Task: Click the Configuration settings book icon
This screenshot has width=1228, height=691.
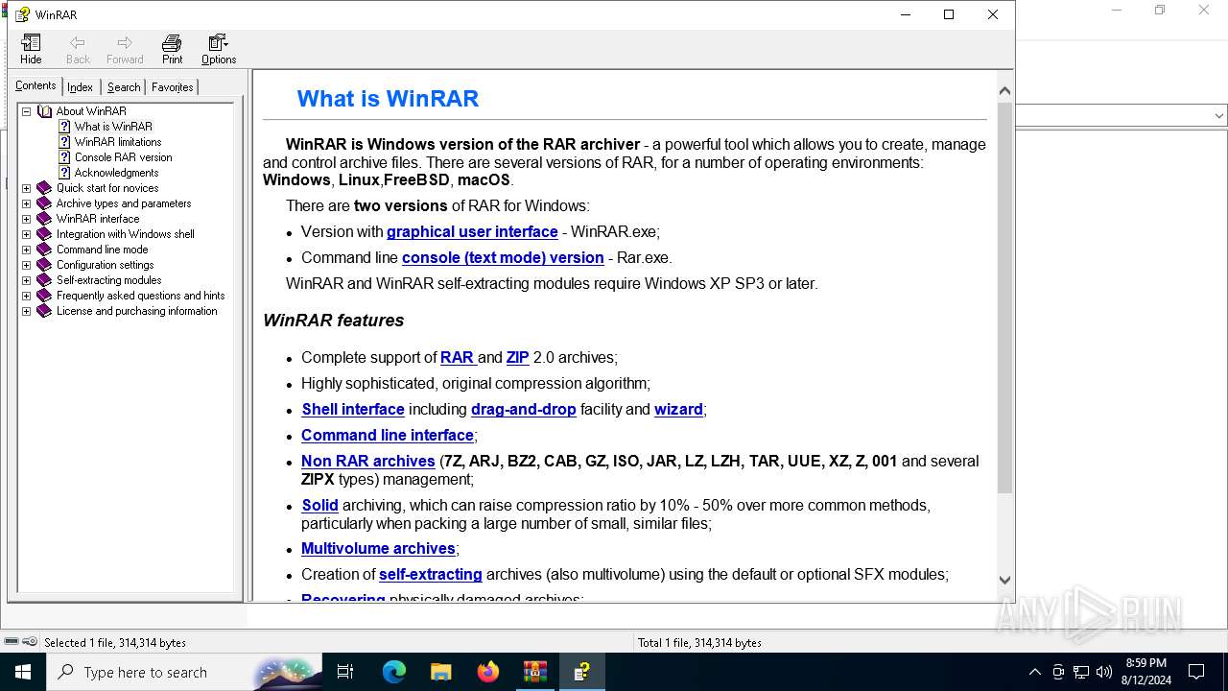Action: coord(44,265)
